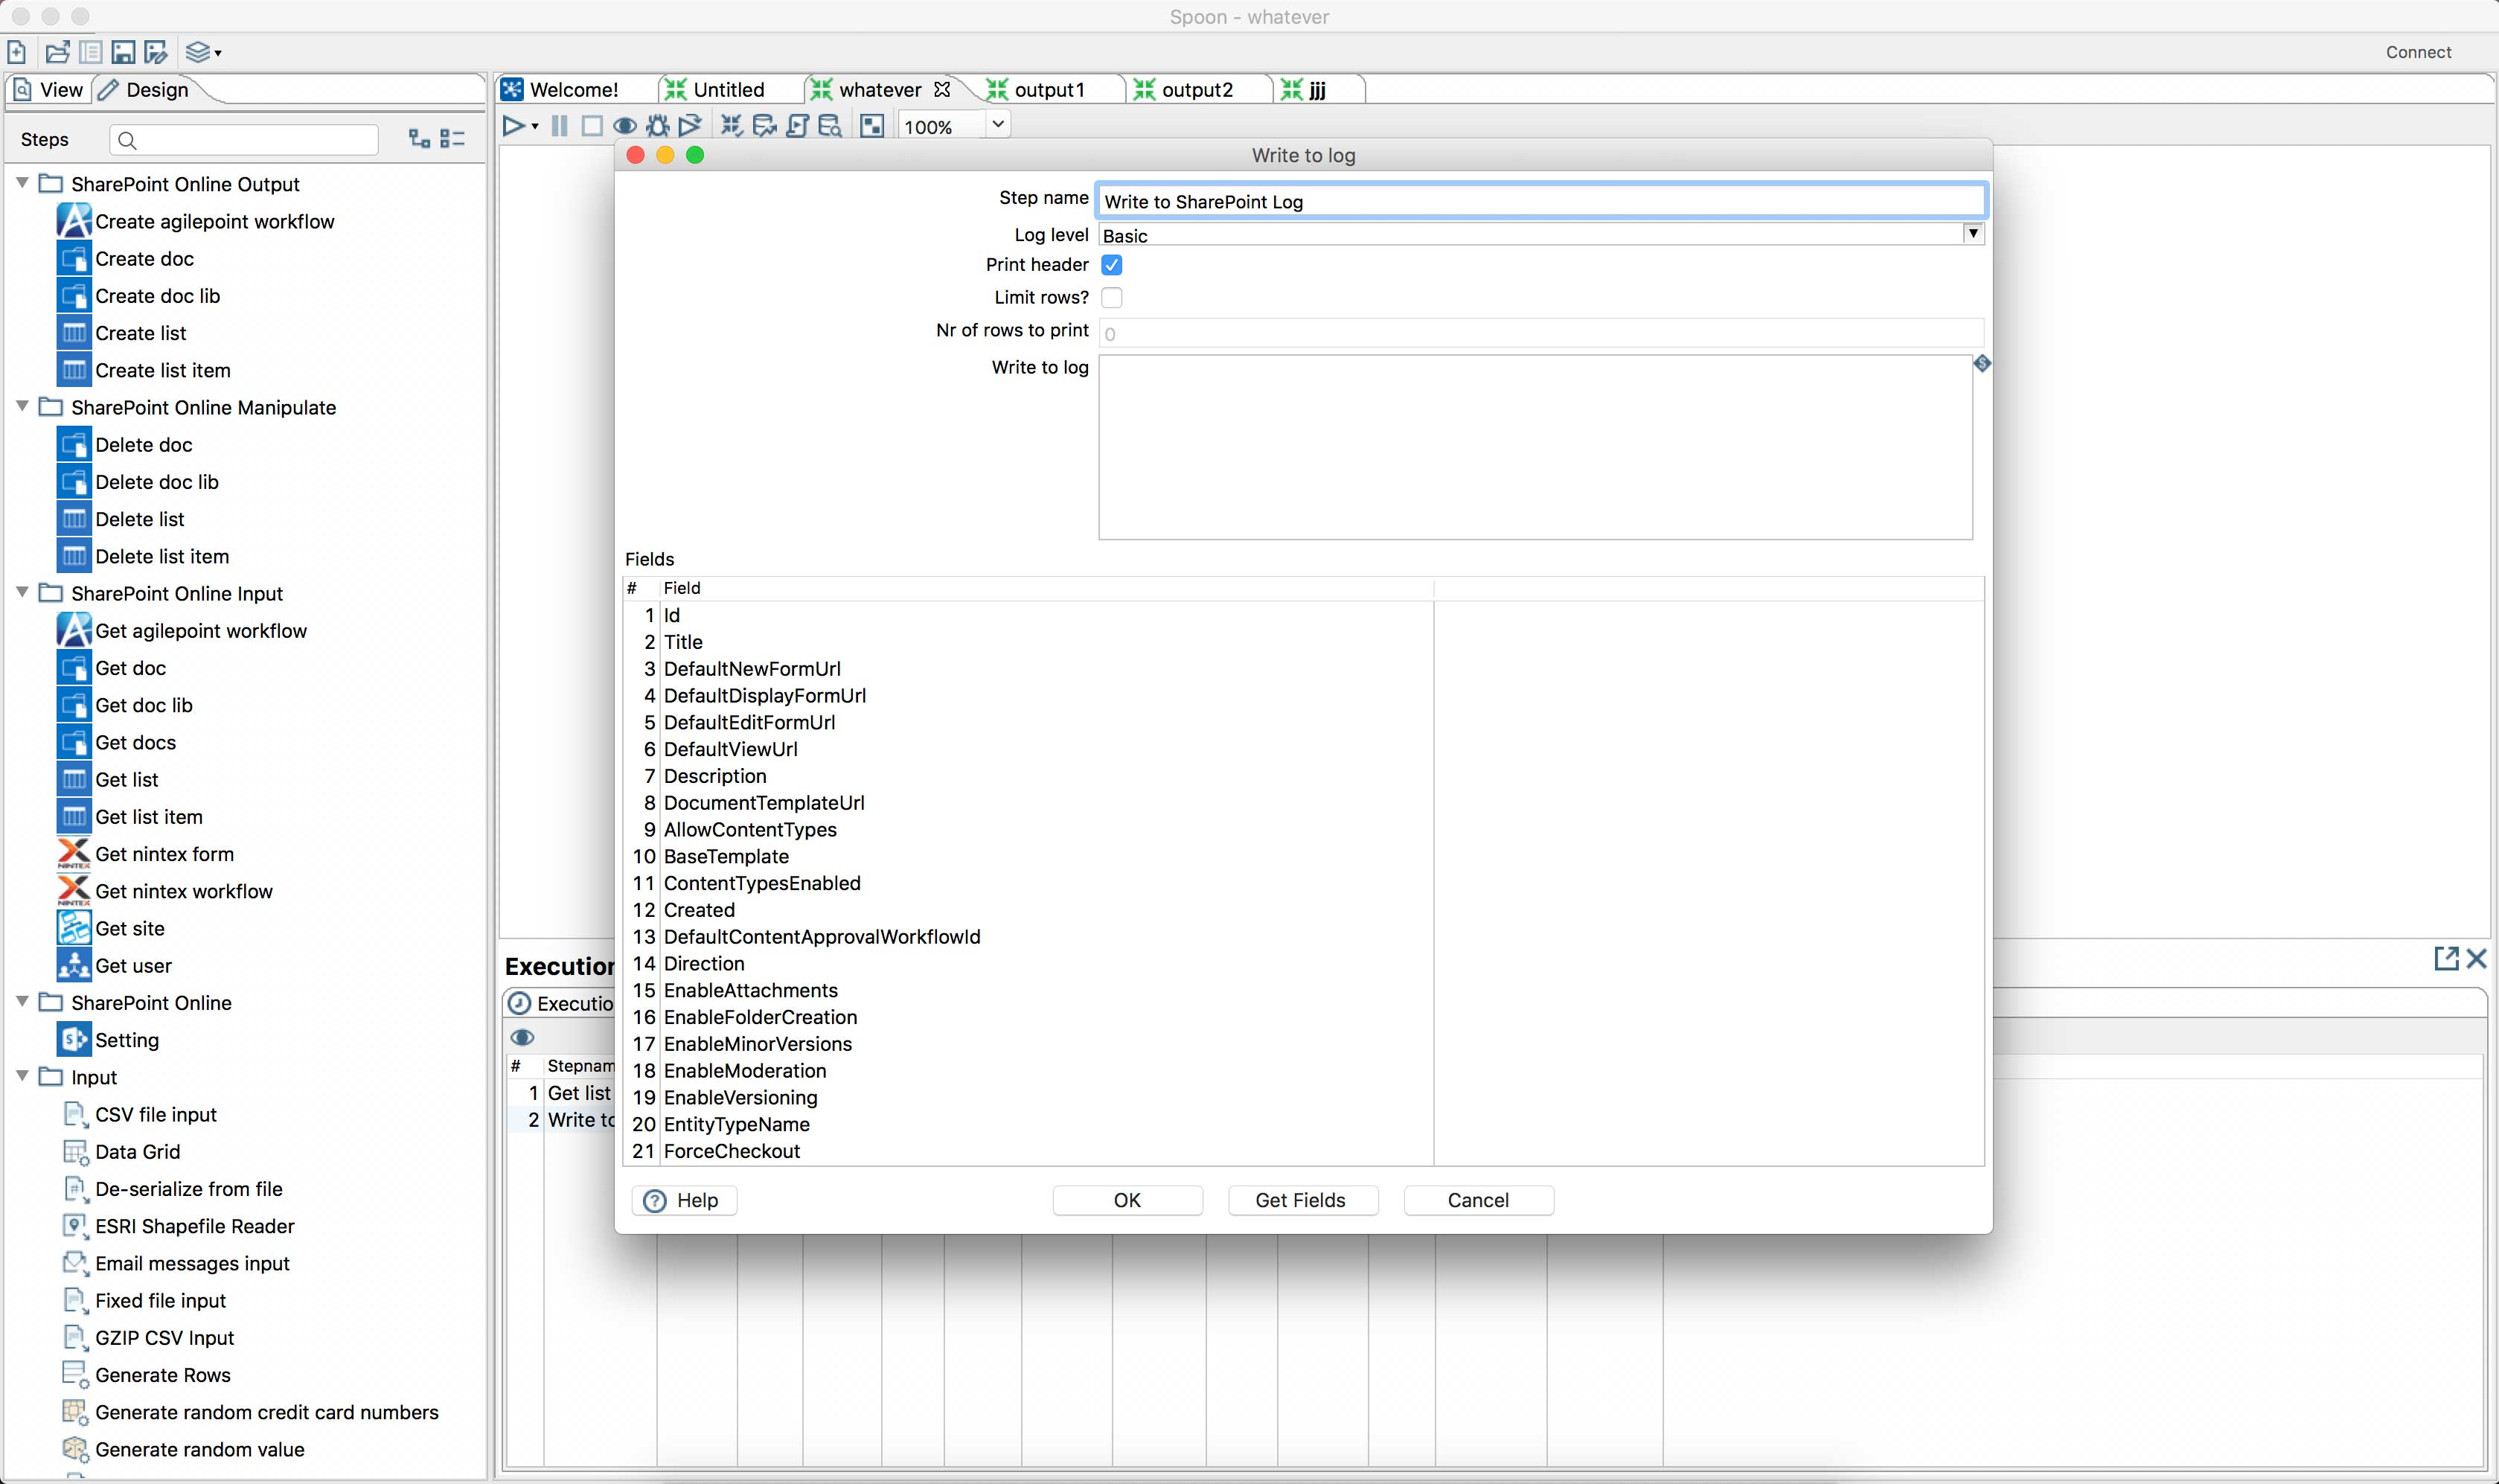
Task: Run impact analysis on the database
Action: pos(765,126)
